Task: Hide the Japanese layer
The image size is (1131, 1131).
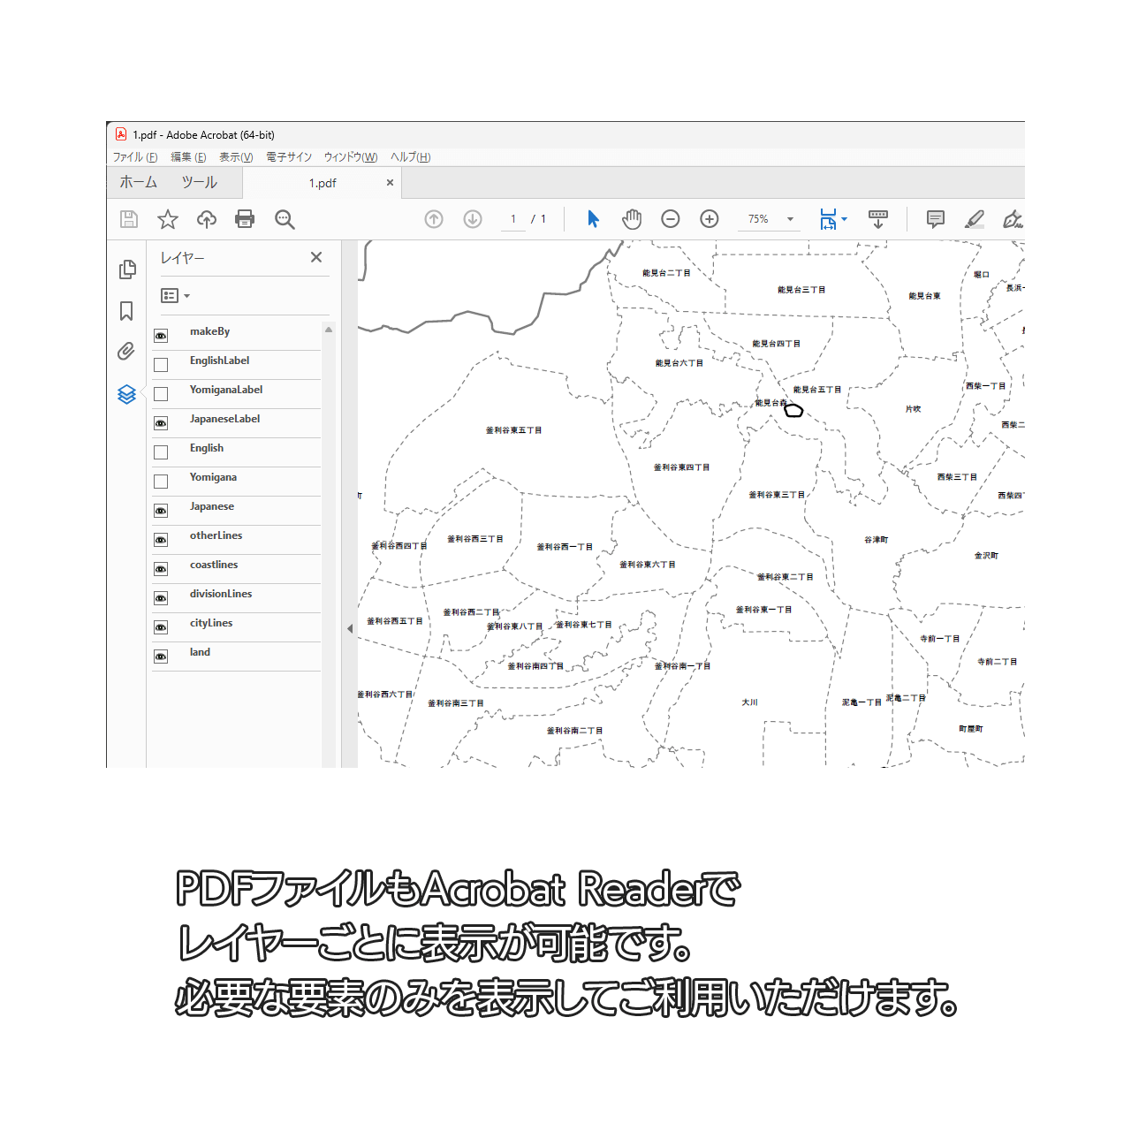Action: click(161, 511)
